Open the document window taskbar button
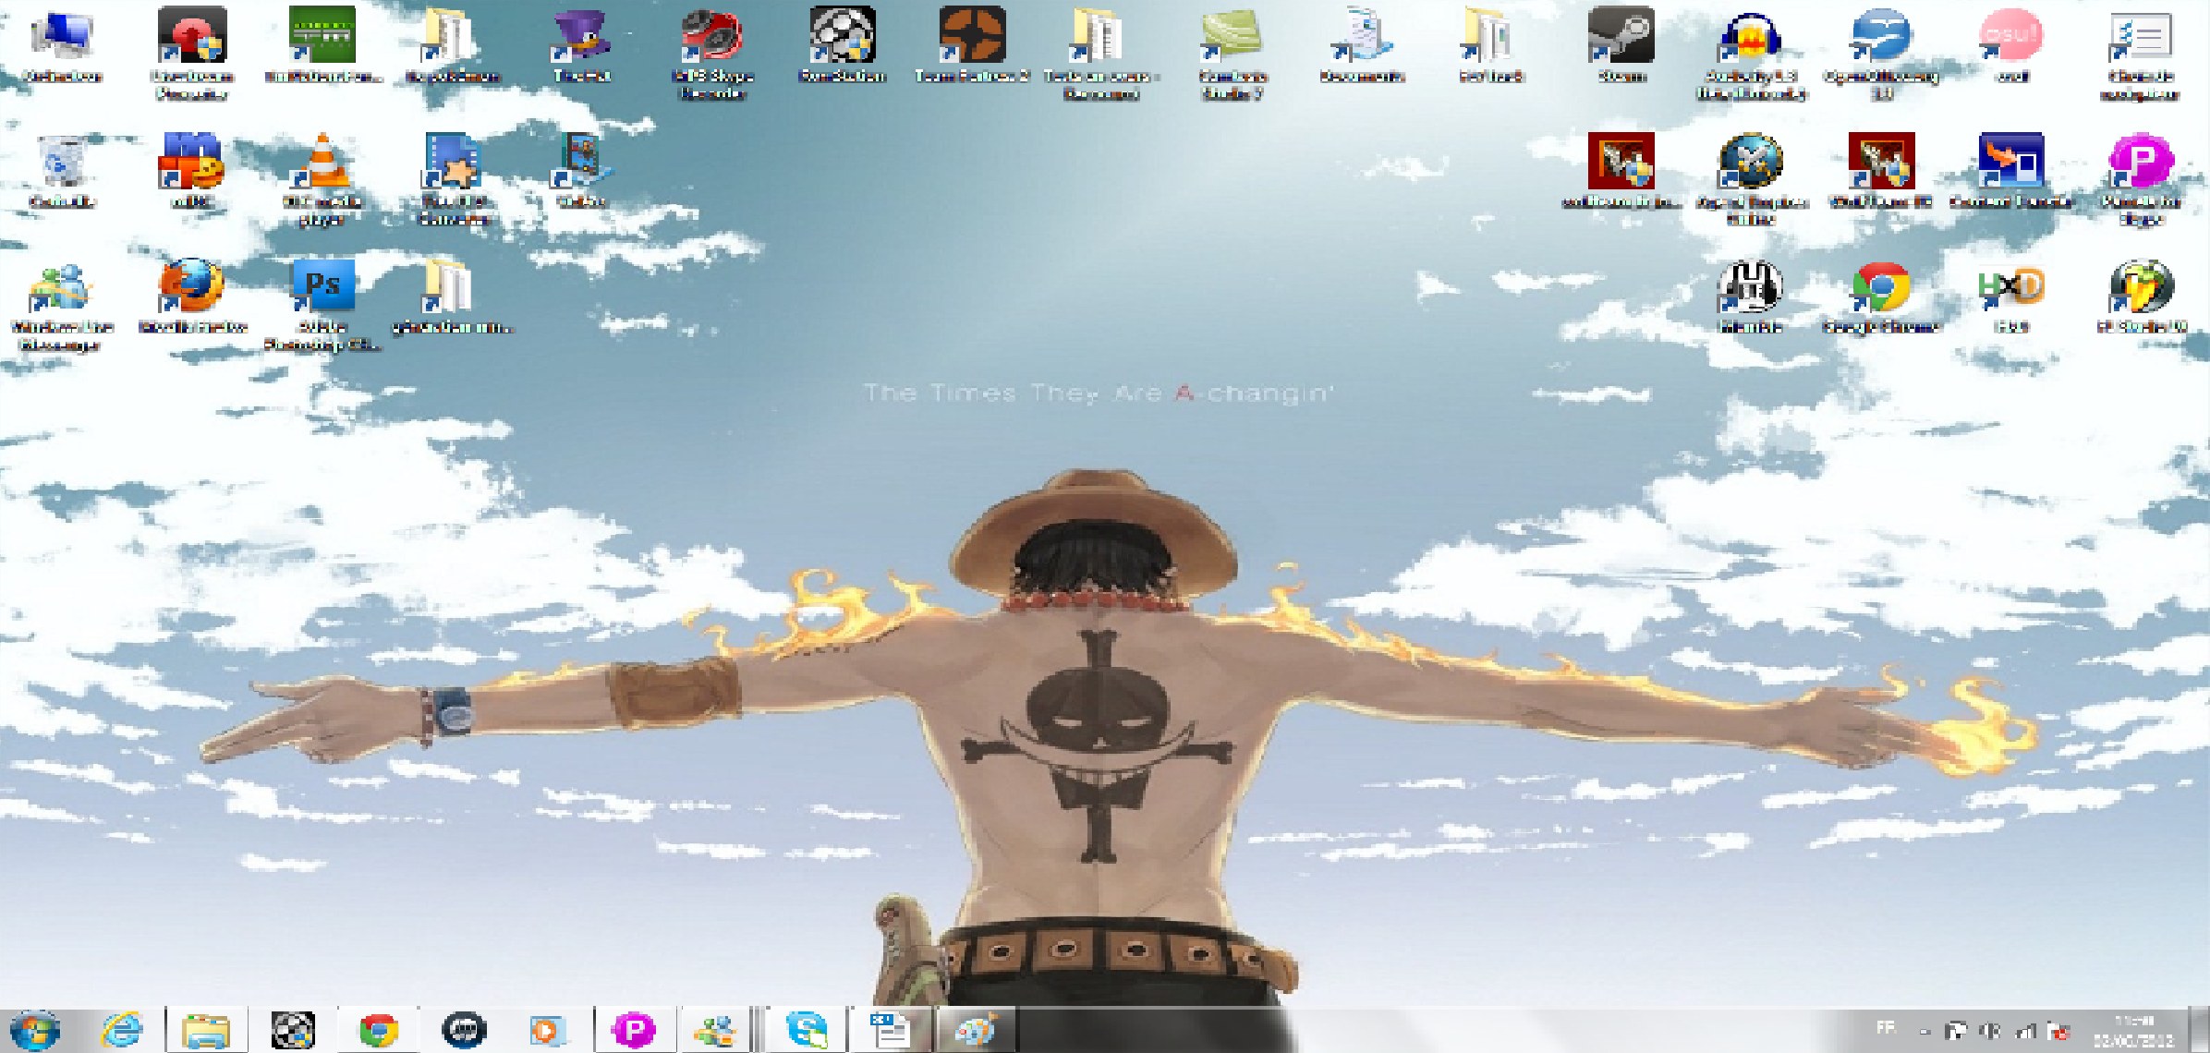Image resolution: width=2210 pixels, height=1053 pixels. tap(891, 1030)
